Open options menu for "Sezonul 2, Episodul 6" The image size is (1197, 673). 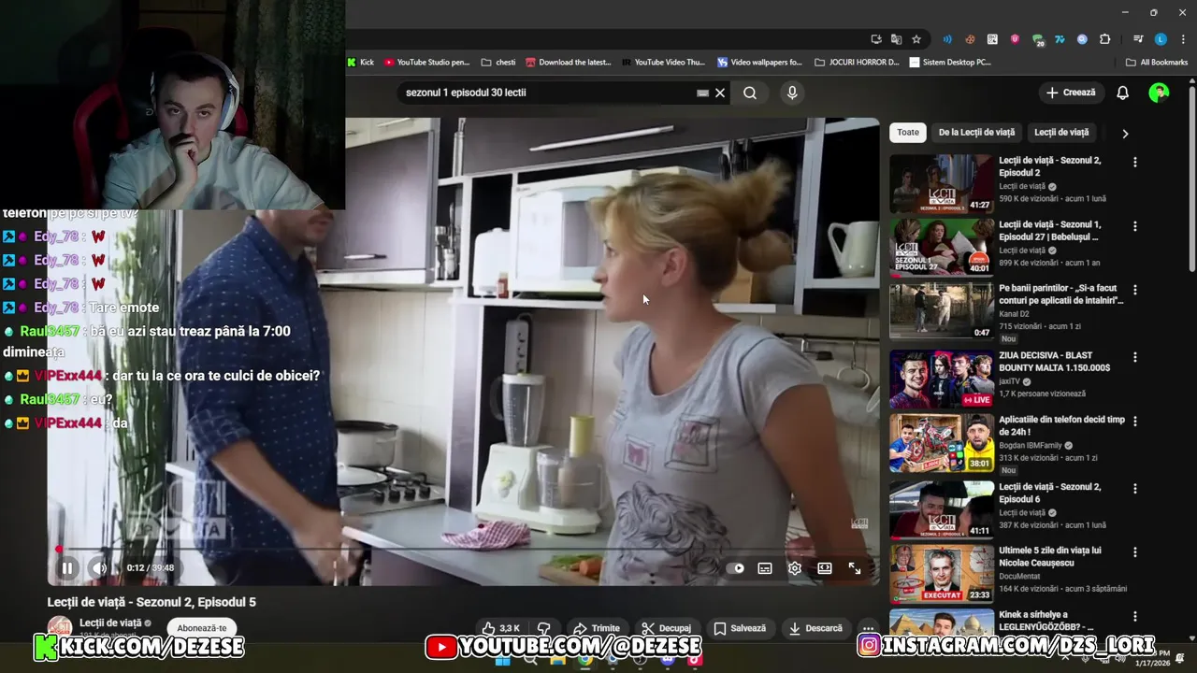point(1135,488)
